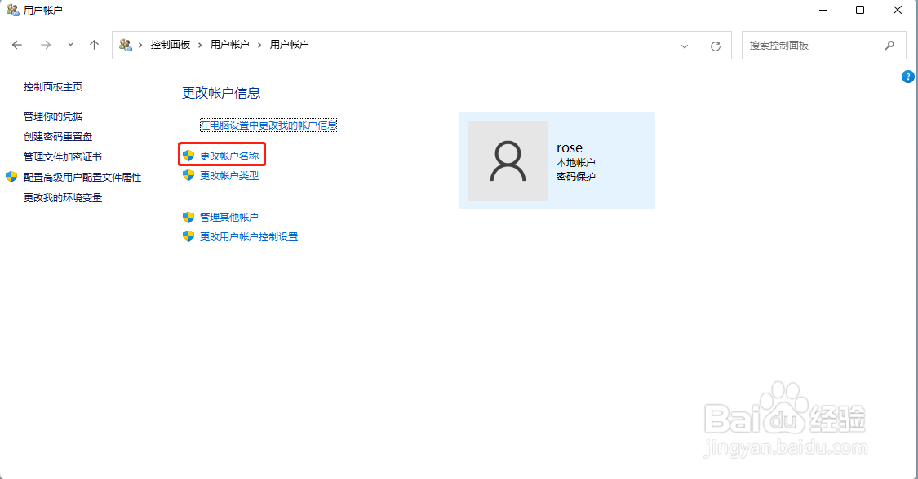918x479 pixels.
Task: Click the up-to-parent arrow icon
Action: pyautogui.click(x=94, y=45)
